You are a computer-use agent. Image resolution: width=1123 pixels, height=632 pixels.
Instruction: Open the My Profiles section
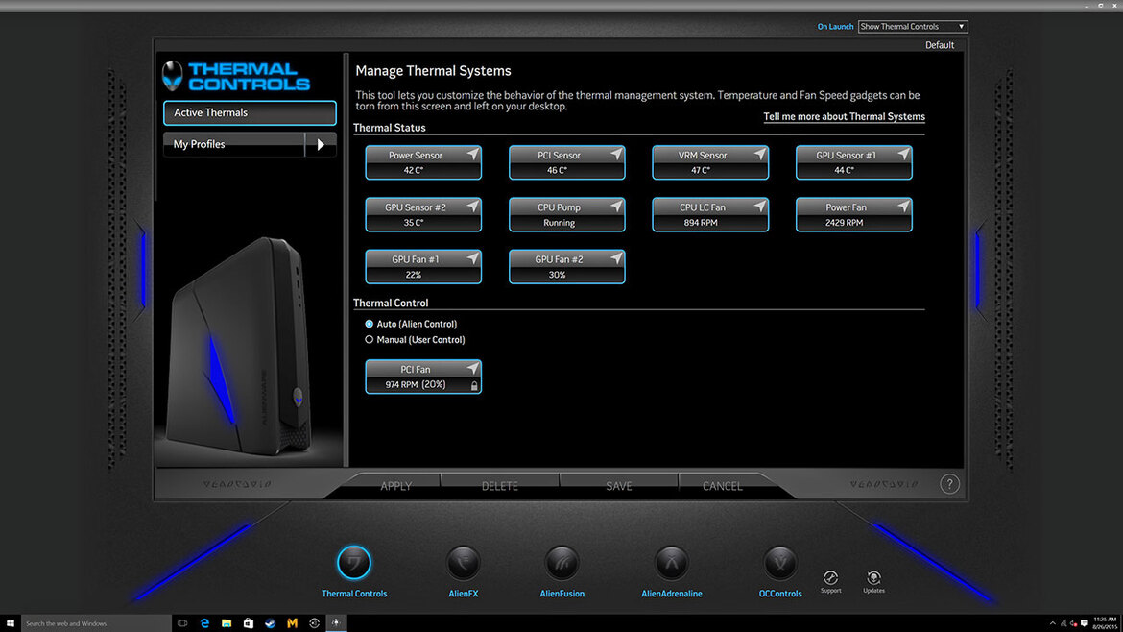pos(234,144)
